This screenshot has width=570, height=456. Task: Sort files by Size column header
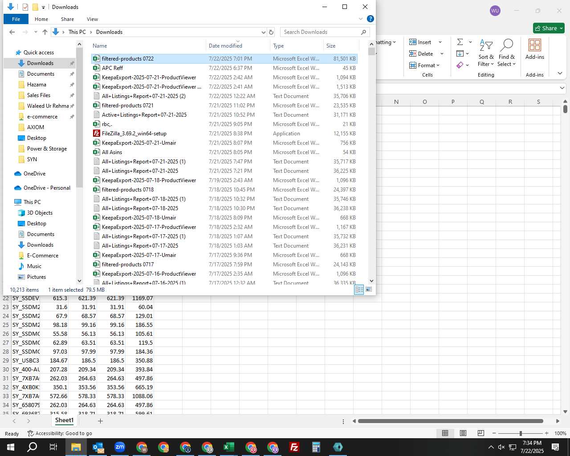(341, 45)
